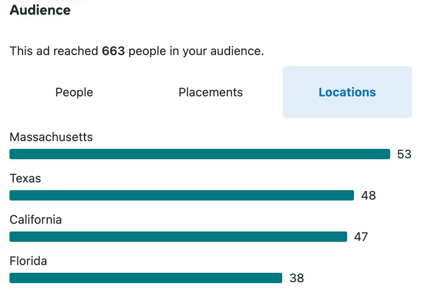
Task: Click the 'This ad reached' summary text
Action: click(54, 51)
